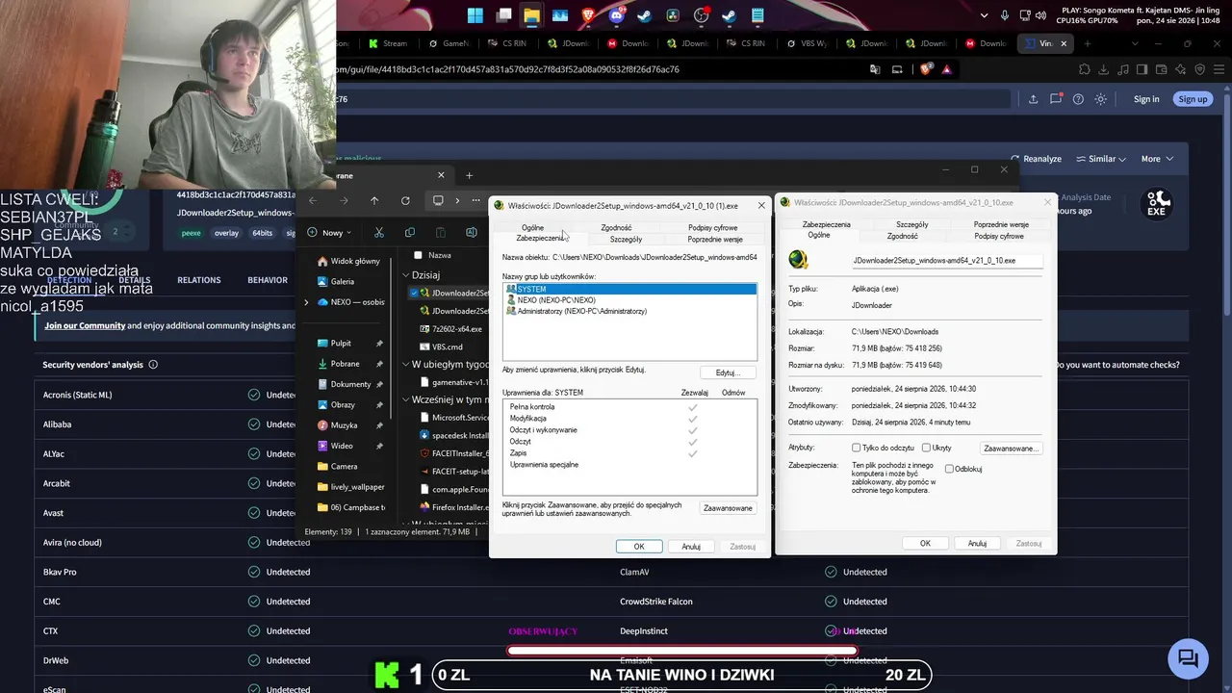The width and height of the screenshot is (1232, 693).
Task: Click the translate icon in the address bar
Action: (x=874, y=69)
